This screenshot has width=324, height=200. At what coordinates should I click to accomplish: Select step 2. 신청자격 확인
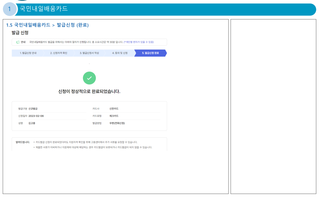click(x=59, y=53)
